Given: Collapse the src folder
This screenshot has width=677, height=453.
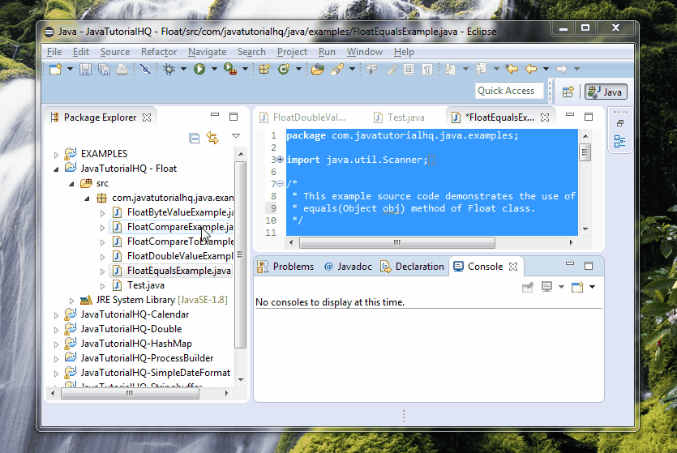Looking at the screenshot, I should coord(71,184).
